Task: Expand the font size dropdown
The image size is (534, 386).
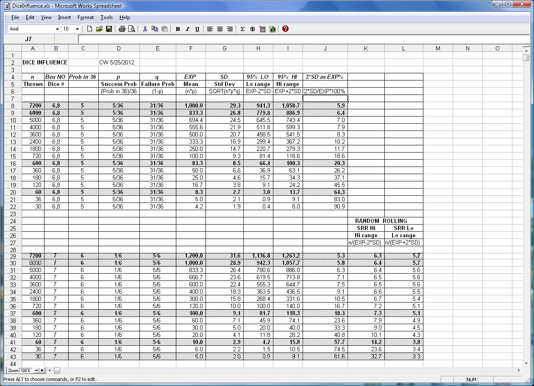Action: [77, 29]
